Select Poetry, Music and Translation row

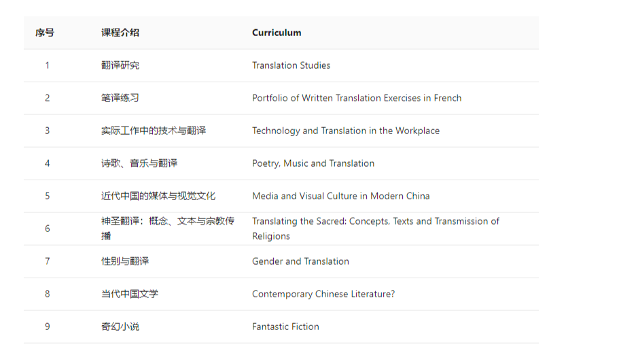point(281,163)
